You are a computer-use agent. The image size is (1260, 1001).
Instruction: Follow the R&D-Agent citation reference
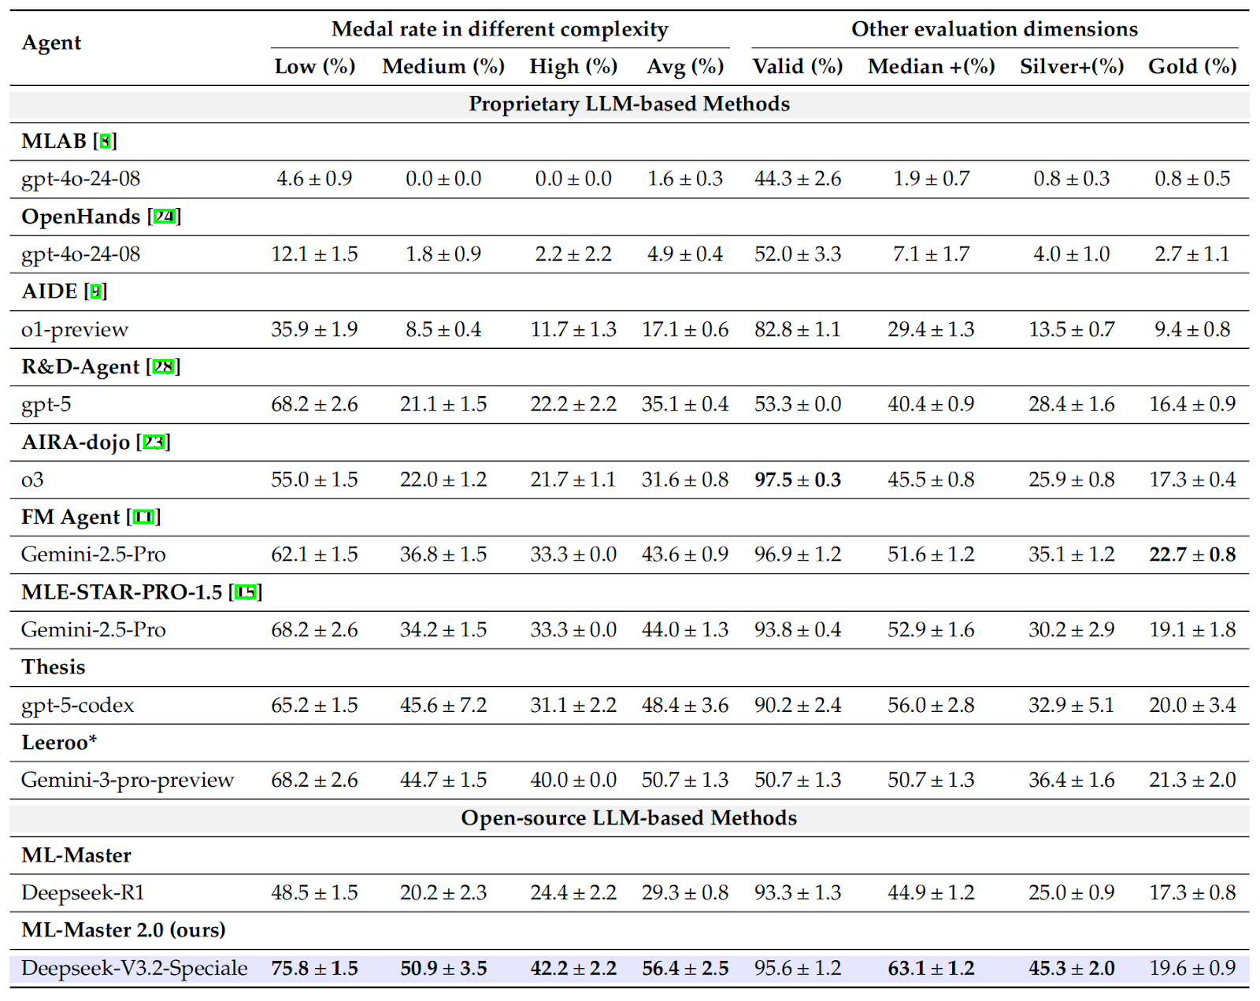click(x=164, y=367)
